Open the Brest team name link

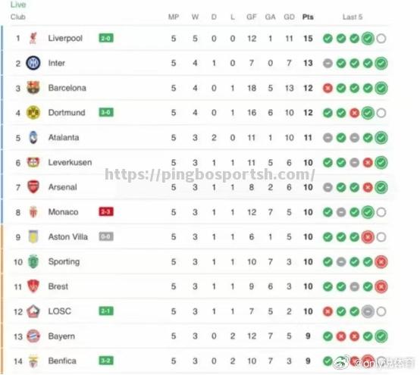58,286
